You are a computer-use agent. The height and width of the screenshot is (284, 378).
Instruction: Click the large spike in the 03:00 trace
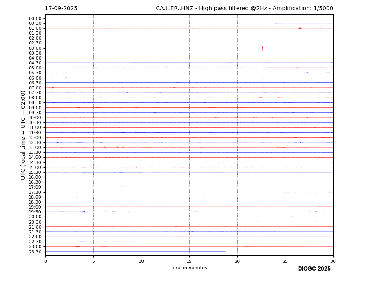(263, 48)
